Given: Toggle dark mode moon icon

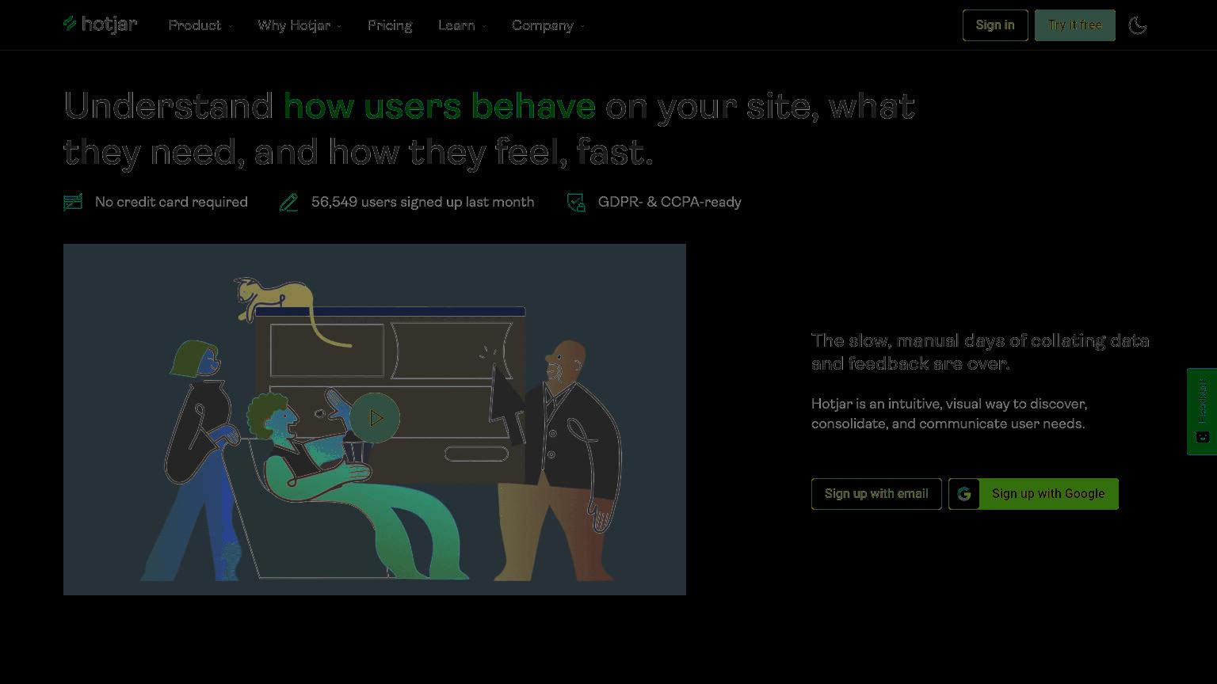Looking at the screenshot, I should coord(1138,25).
